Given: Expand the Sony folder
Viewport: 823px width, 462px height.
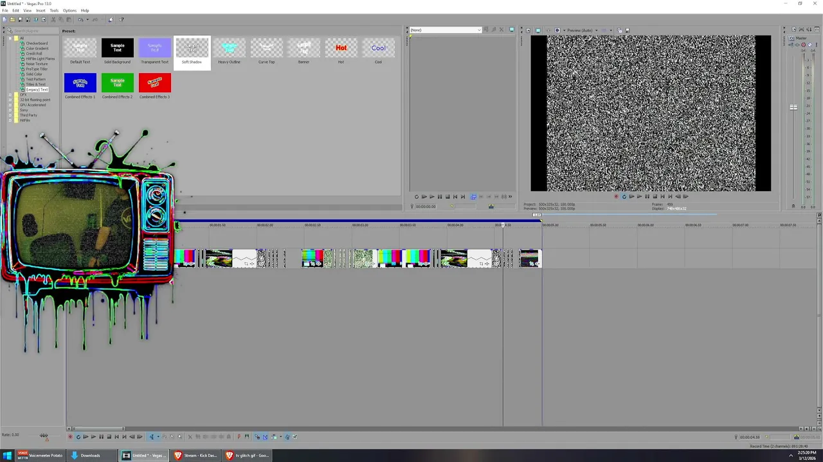Looking at the screenshot, I should pos(10,110).
